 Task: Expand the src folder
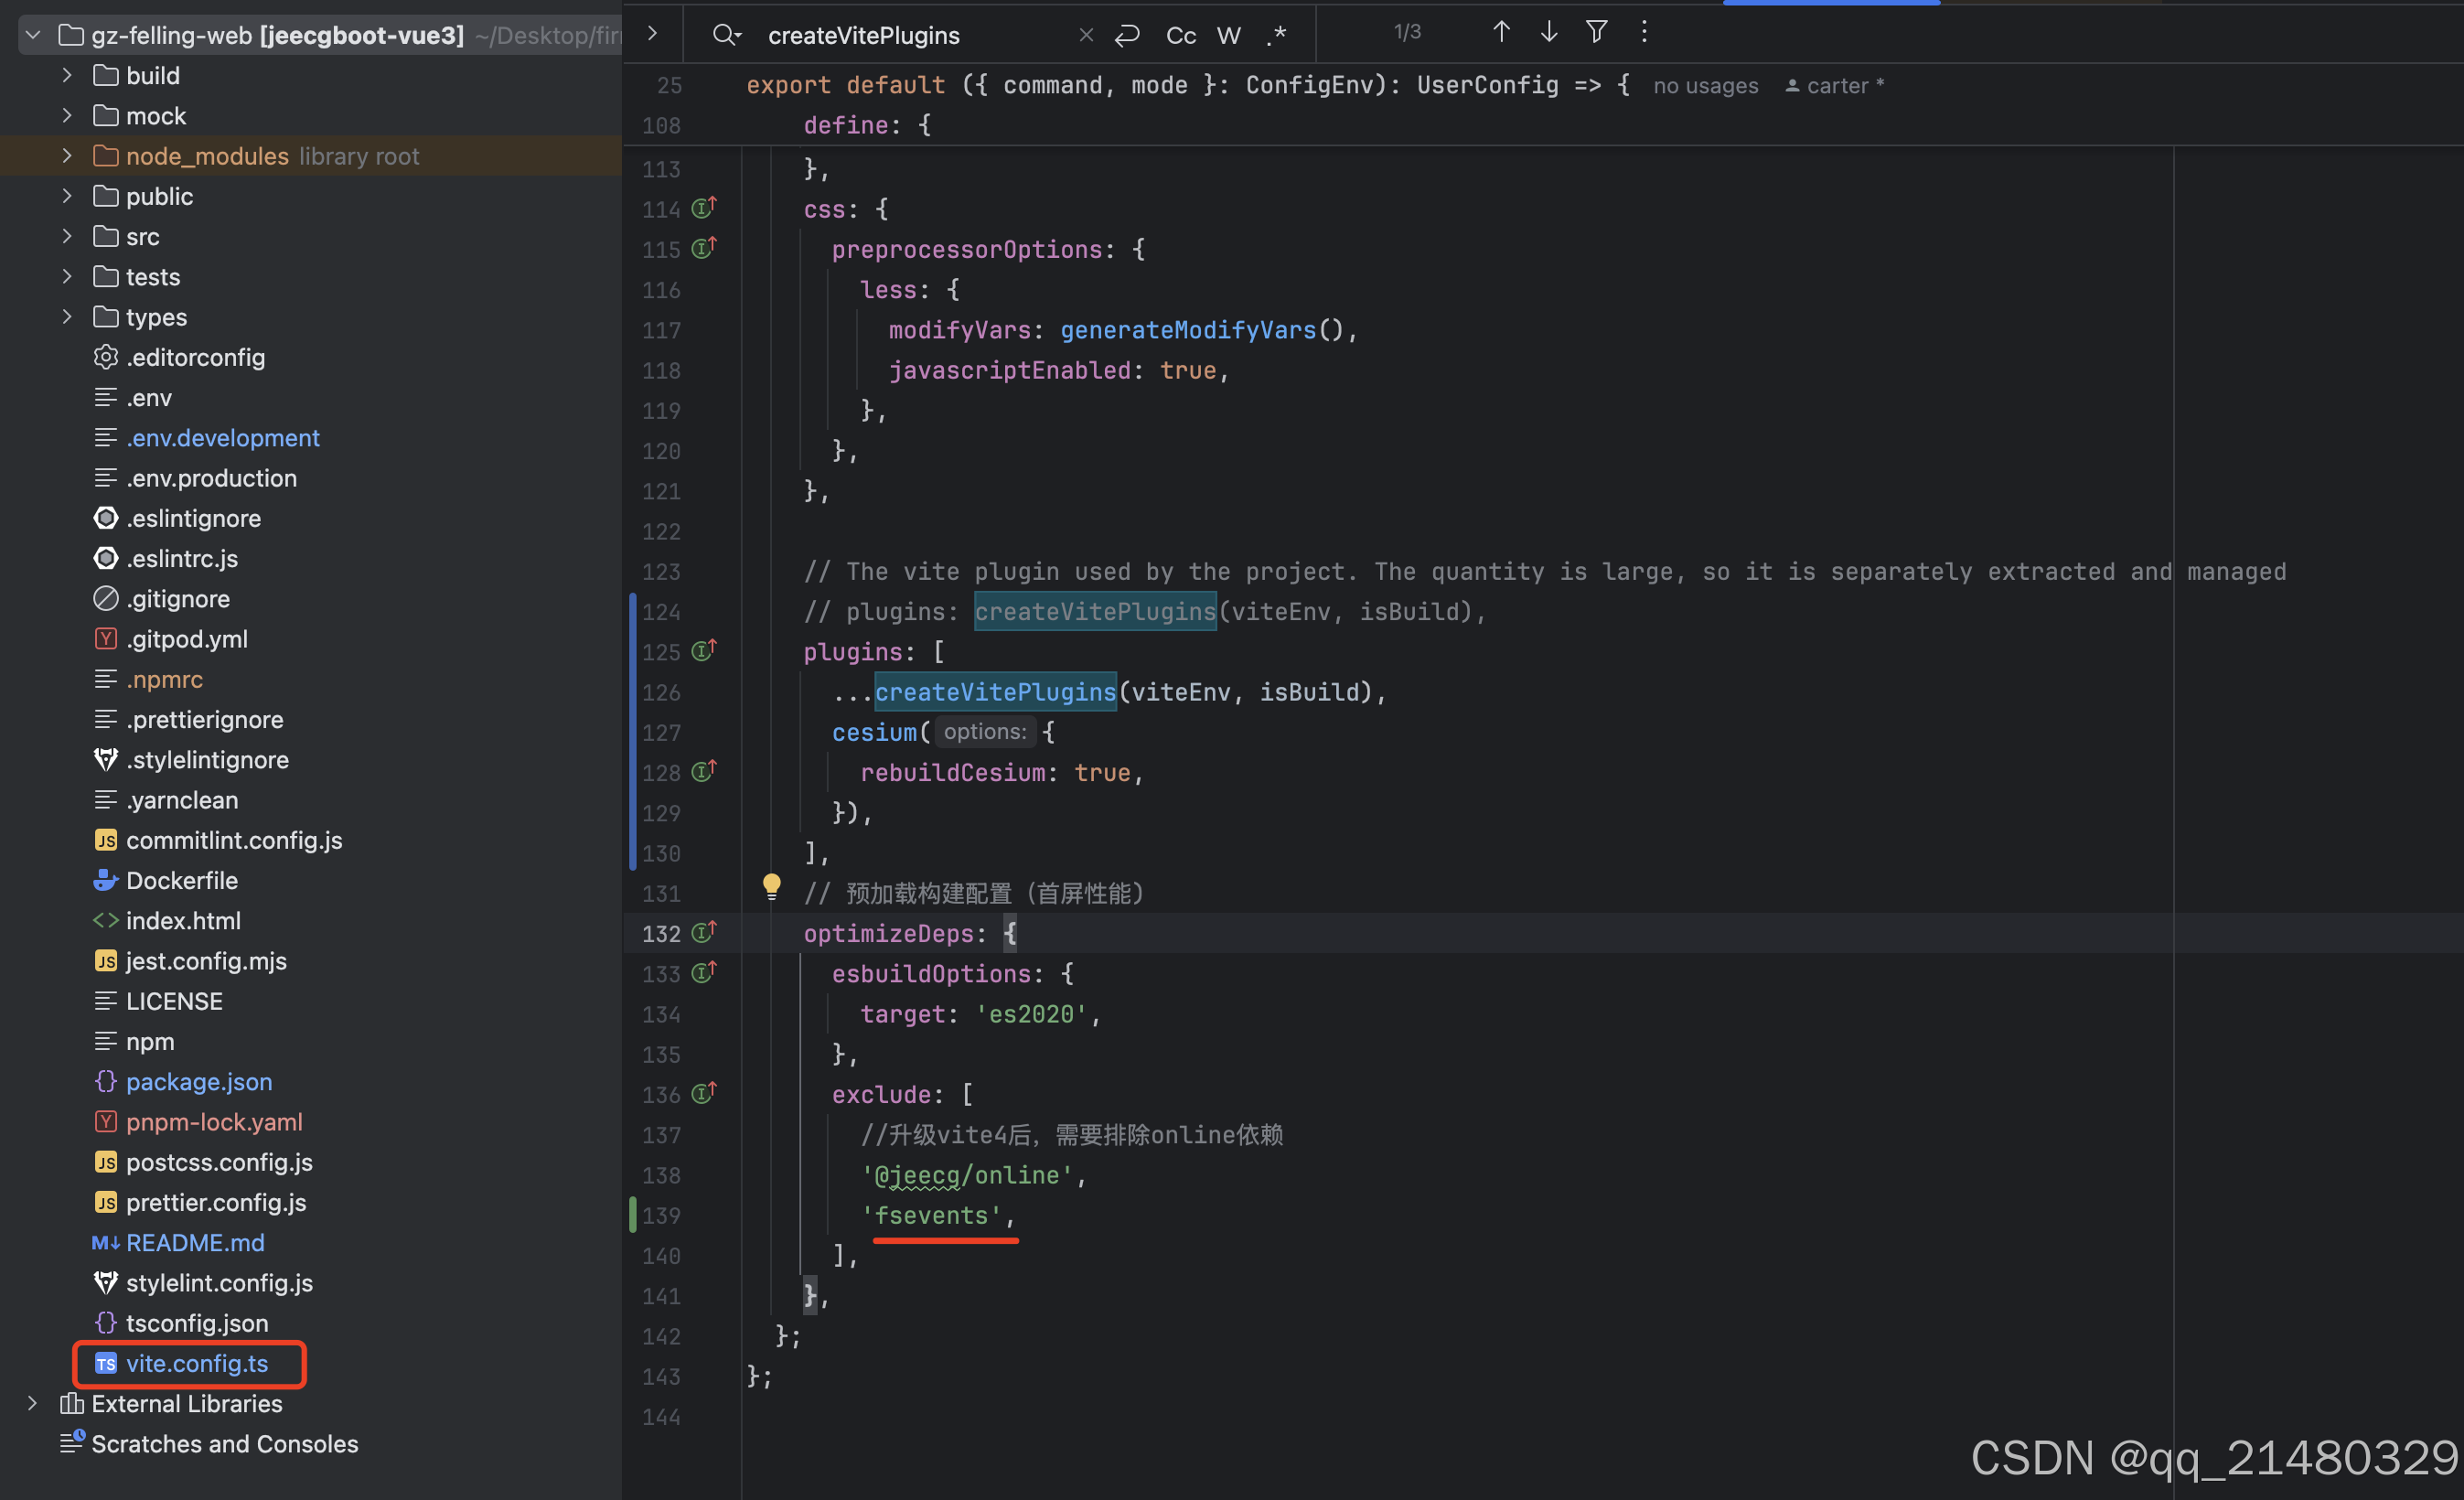(67, 236)
